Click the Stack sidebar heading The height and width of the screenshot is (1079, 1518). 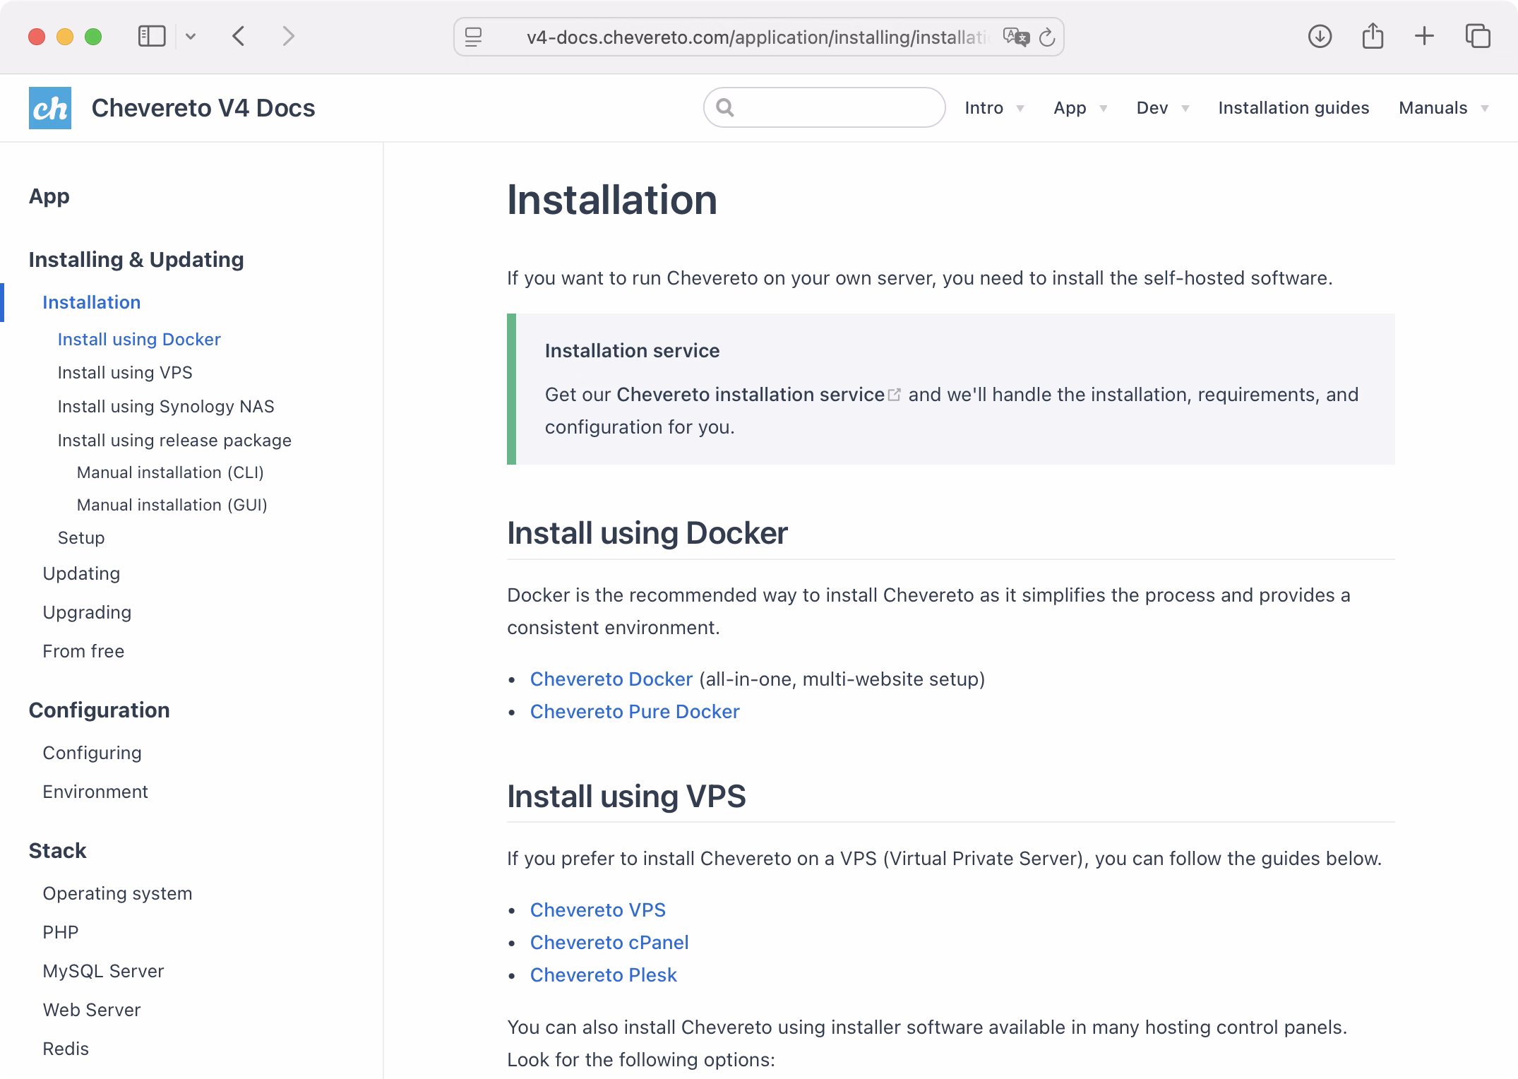[x=58, y=851]
